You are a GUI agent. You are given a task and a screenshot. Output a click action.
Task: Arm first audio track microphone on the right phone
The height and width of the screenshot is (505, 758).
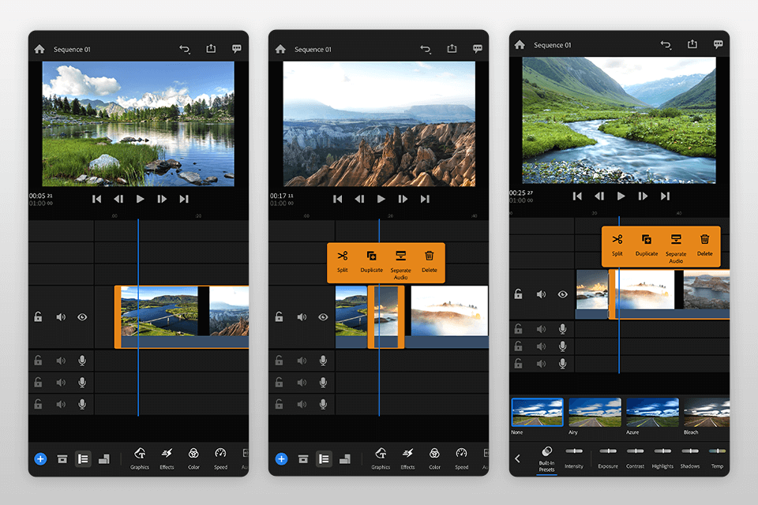563,329
